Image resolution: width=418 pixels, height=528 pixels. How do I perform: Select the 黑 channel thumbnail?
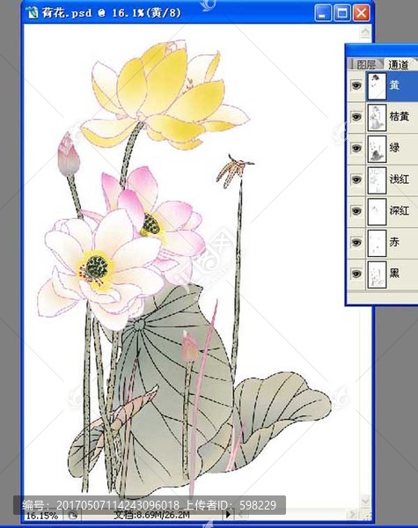[x=377, y=274]
